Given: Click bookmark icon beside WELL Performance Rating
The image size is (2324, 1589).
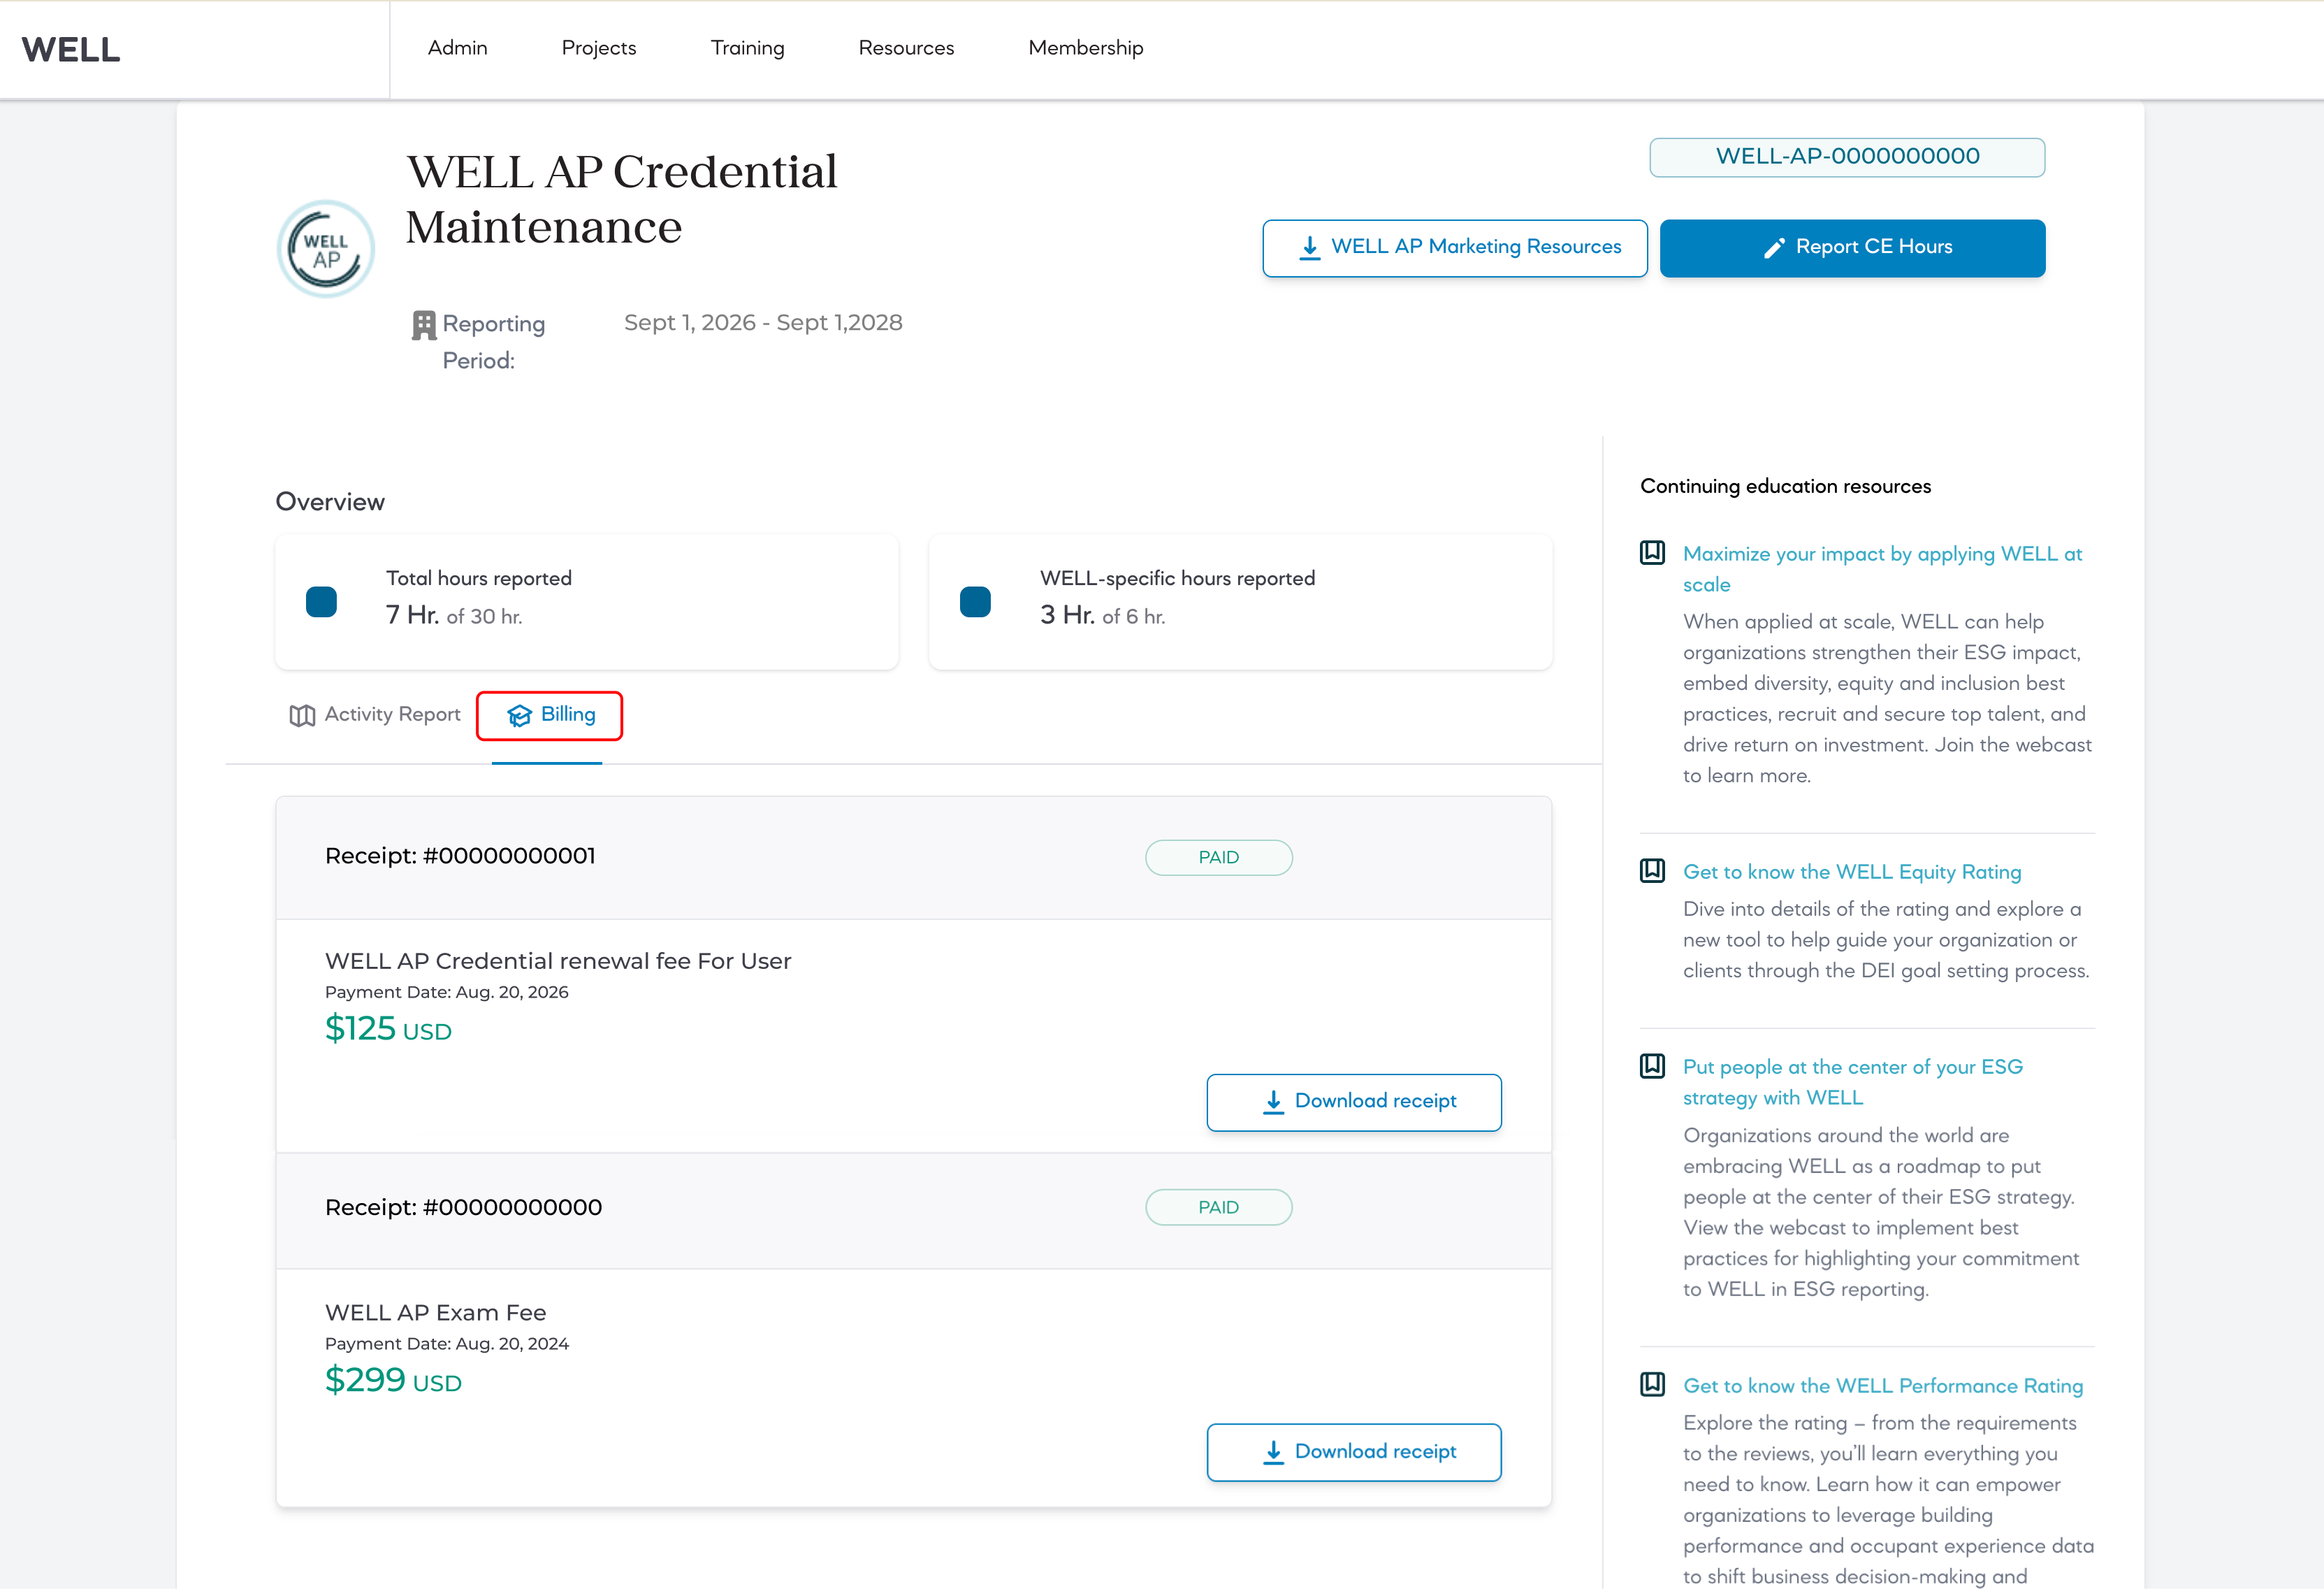Looking at the screenshot, I should tap(1652, 1384).
